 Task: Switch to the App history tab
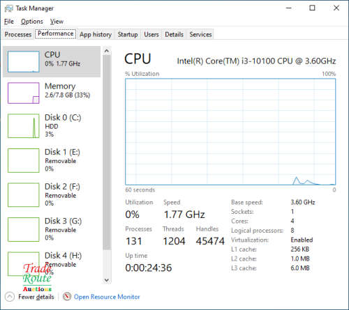click(96, 34)
